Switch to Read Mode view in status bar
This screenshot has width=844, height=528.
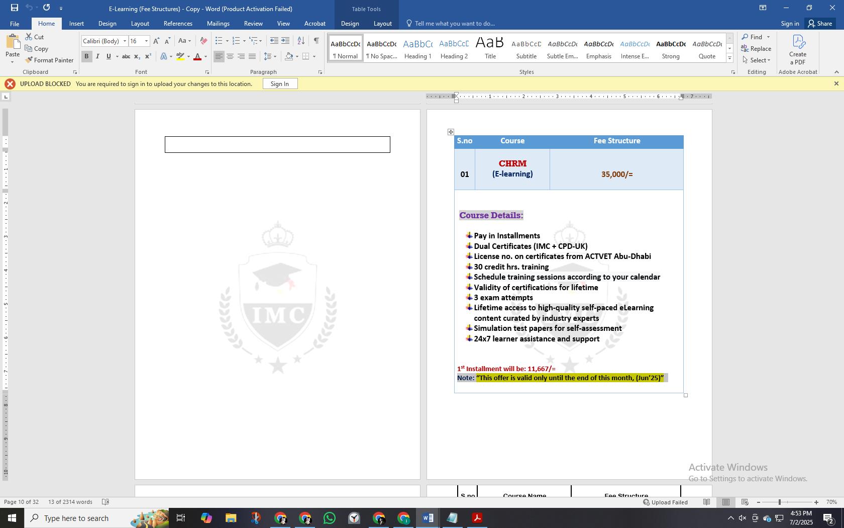[706, 502]
